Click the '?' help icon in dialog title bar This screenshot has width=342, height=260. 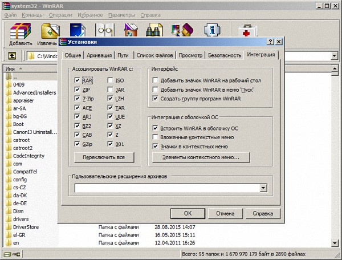coord(270,42)
